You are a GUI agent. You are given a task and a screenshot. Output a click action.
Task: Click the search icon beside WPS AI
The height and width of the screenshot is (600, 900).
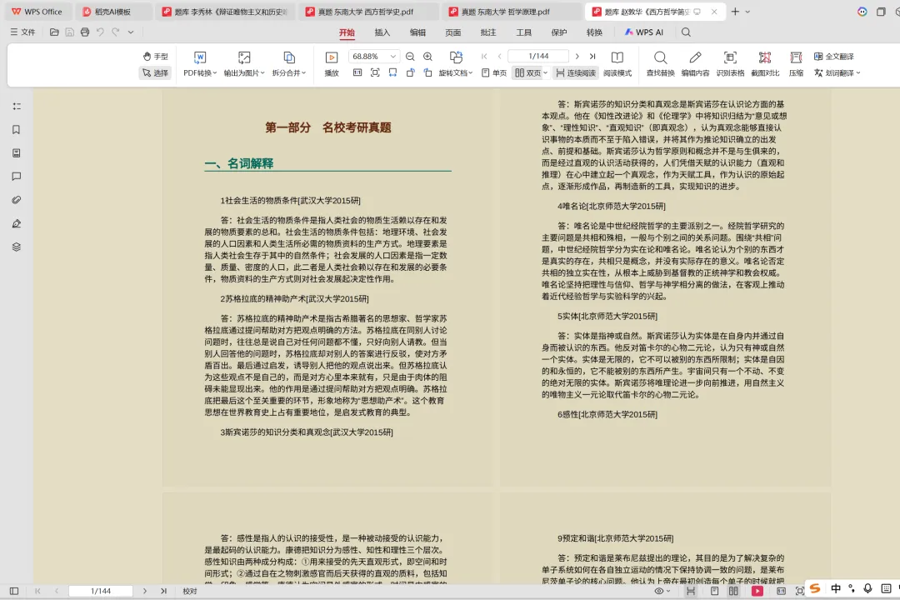point(686,32)
